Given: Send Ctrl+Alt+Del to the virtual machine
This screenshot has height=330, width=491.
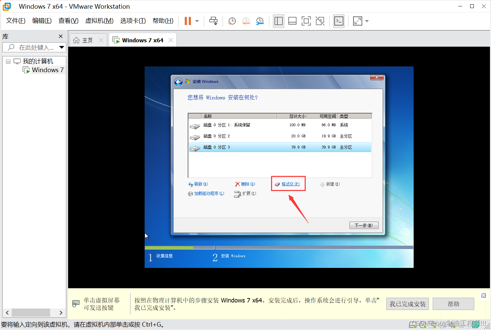Looking at the screenshot, I should pos(213,21).
